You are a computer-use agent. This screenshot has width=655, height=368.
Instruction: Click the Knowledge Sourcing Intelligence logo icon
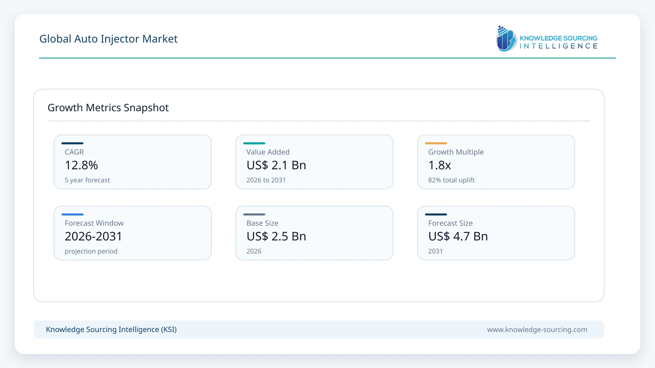[x=506, y=38]
